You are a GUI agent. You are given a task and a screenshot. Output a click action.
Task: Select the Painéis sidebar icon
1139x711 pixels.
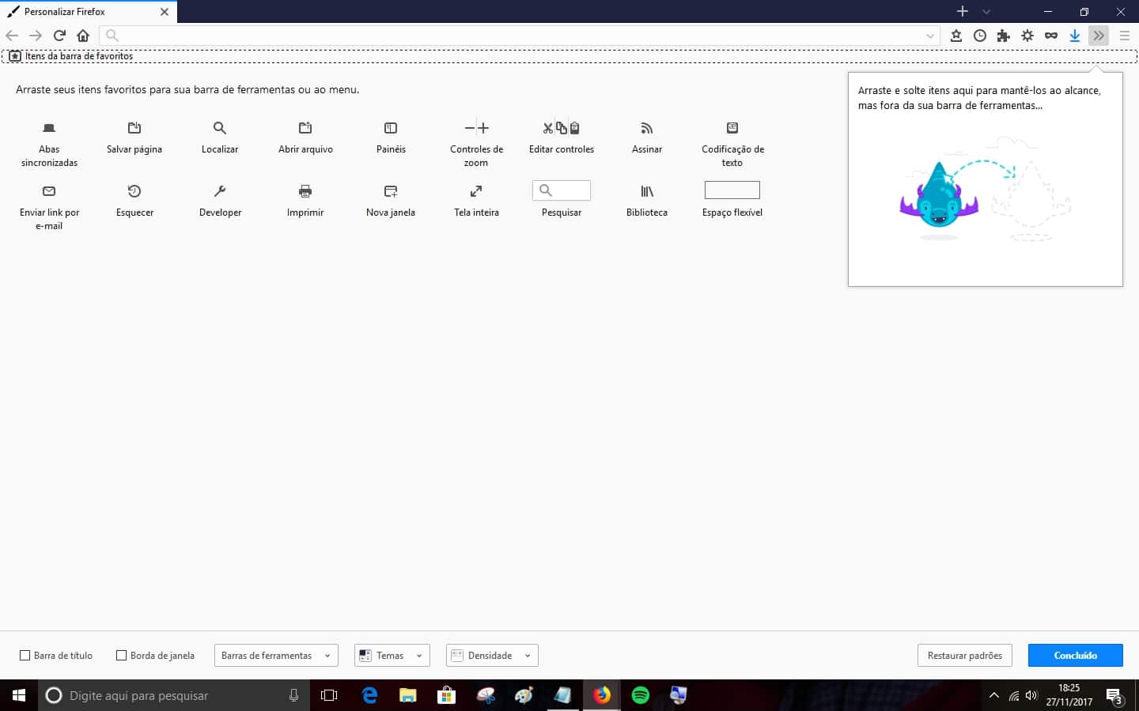391,128
